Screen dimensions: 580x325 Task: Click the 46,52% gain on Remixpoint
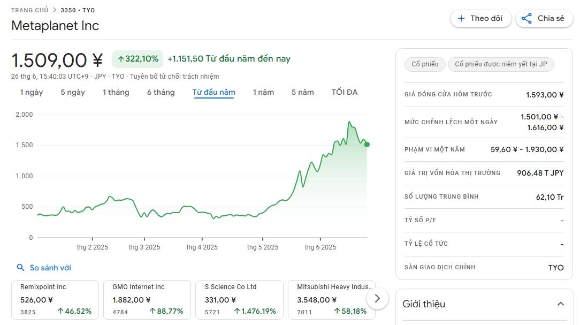(74, 311)
